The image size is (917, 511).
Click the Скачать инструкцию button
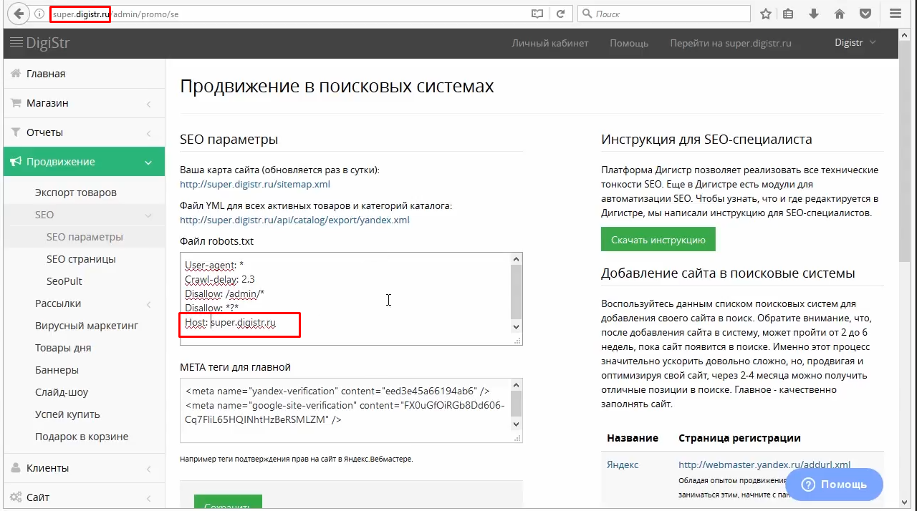coord(658,239)
